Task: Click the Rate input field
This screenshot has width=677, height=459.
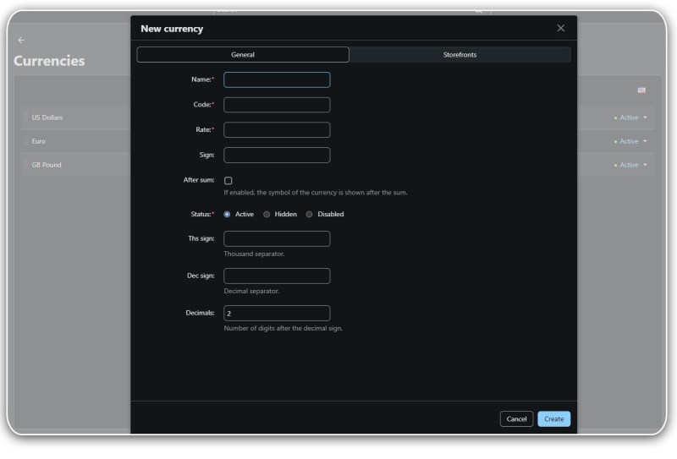Action: coord(277,130)
